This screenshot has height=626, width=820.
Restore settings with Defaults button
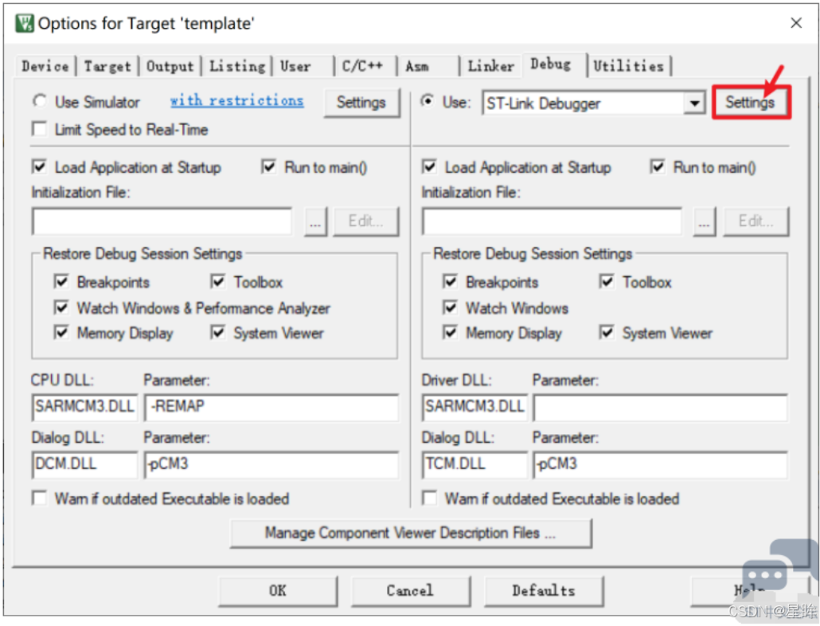(x=544, y=591)
